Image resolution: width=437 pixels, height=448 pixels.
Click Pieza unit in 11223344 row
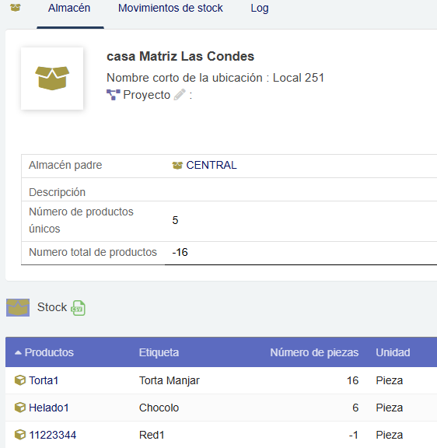pos(390,435)
